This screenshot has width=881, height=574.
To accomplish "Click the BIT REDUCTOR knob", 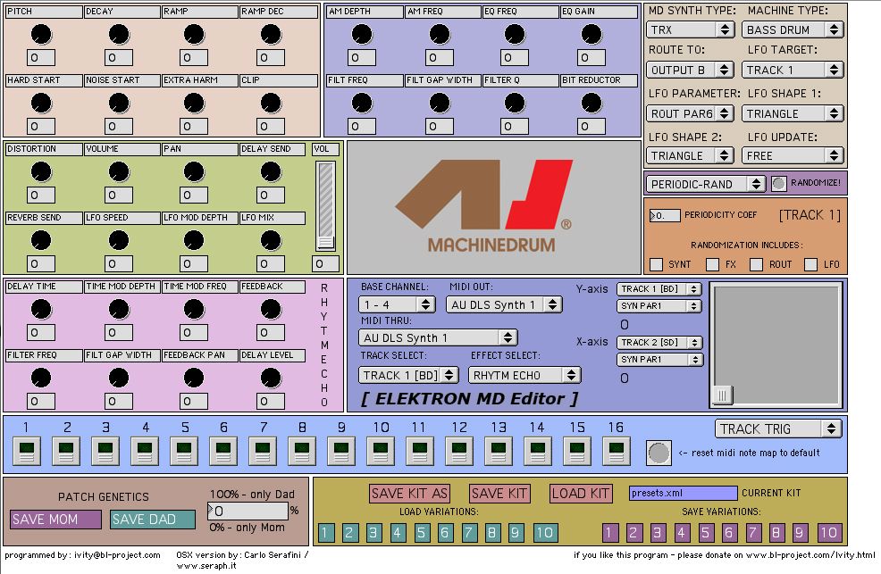I will 591,103.
